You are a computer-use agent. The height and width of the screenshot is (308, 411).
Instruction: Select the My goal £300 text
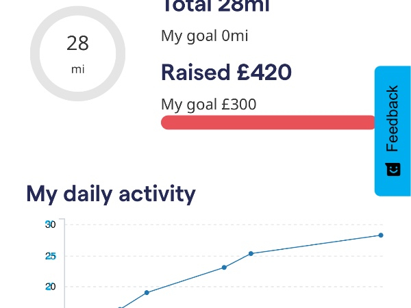(208, 105)
